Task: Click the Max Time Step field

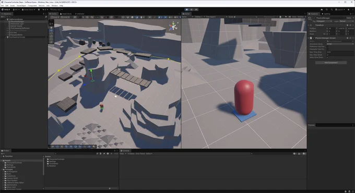Action: 340,52
